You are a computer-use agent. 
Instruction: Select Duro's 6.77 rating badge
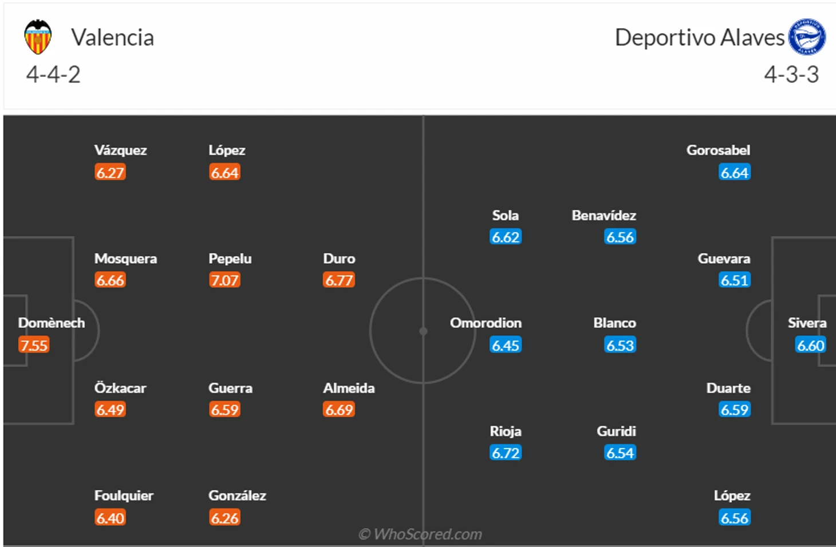[339, 280]
